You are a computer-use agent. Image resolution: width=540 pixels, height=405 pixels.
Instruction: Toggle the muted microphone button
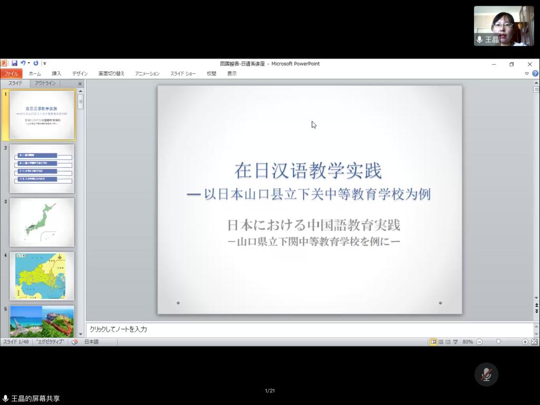[486, 375]
